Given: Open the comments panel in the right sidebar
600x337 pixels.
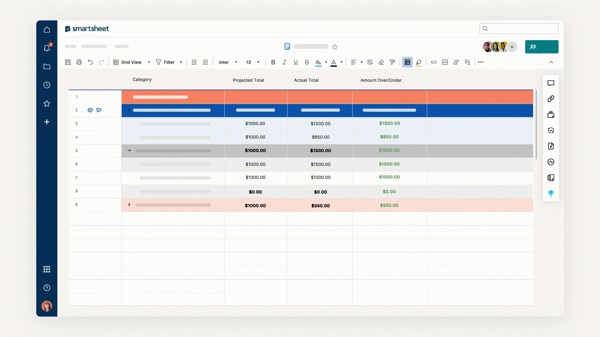Looking at the screenshot, I should 551,83.
